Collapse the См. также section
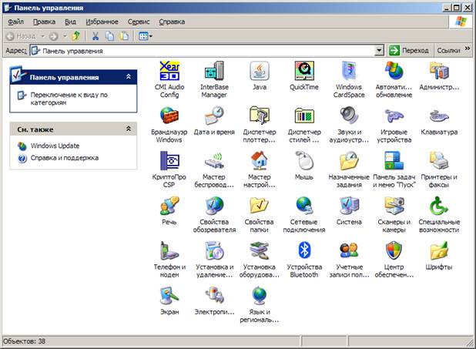This screenshot has height=349, width=476. coord(129,129)
